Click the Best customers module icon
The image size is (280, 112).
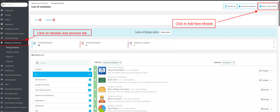tap(102, 99)
